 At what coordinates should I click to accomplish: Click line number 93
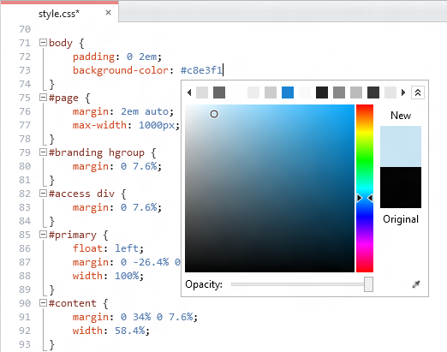pyautogui.click(x=25, y=344)
